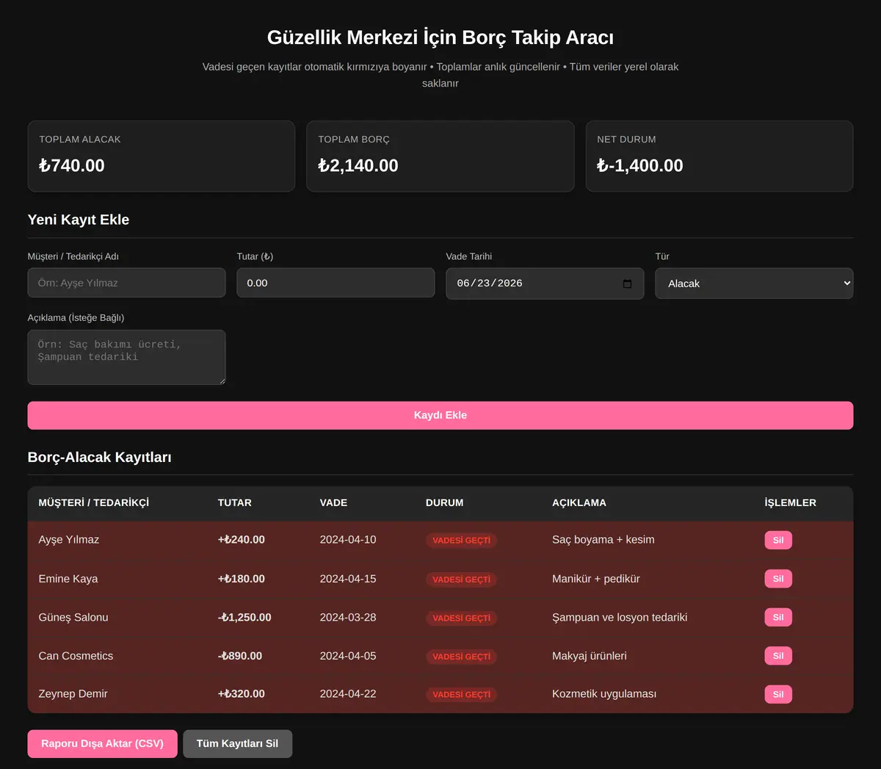Click the Tutar column header
Screen dimensions: 881x769
(x=235, y=503)
